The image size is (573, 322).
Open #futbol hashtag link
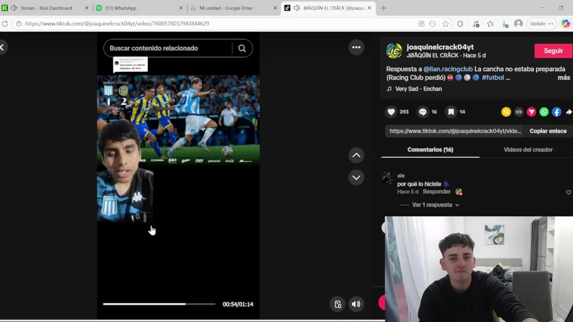click(493, 78)
